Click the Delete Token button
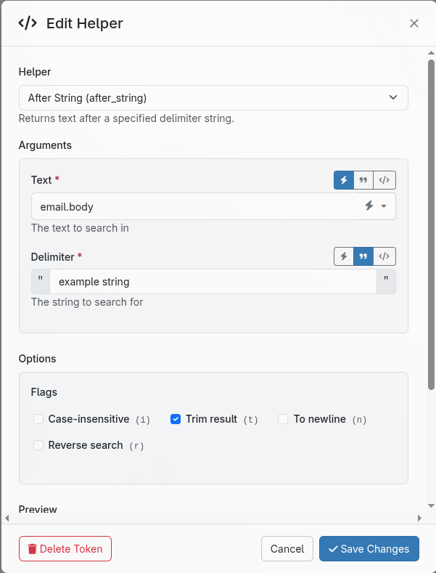Image resolution: width=436 pixels, height=573 pixels. click(x=65, y=549)
